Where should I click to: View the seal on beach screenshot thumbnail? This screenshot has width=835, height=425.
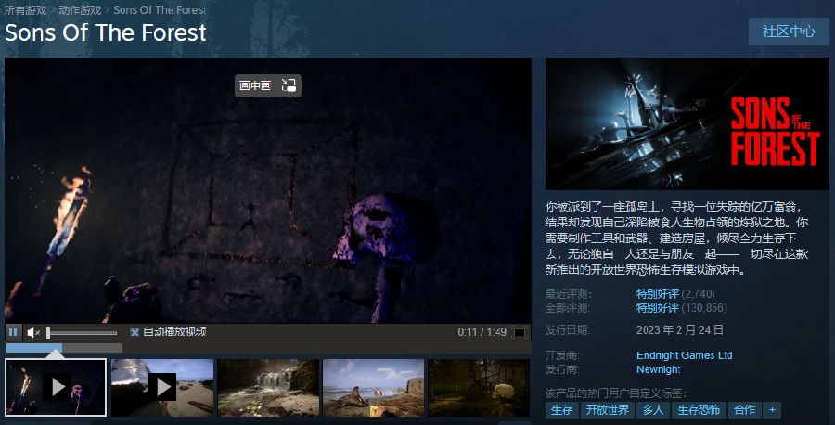(373, 387)
